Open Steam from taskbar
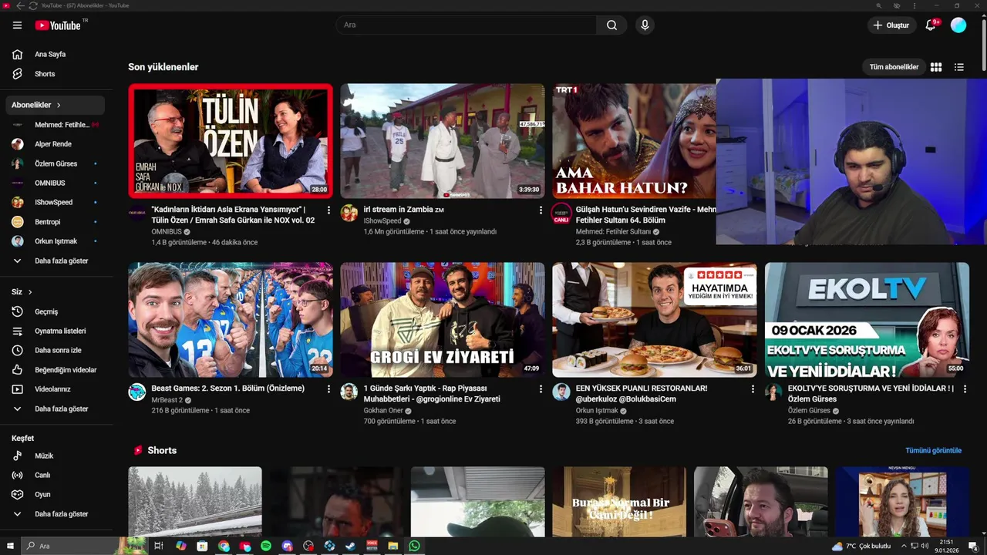Viewport: 987px width, 555px height. pyautogui.click(x=351, y=546)
